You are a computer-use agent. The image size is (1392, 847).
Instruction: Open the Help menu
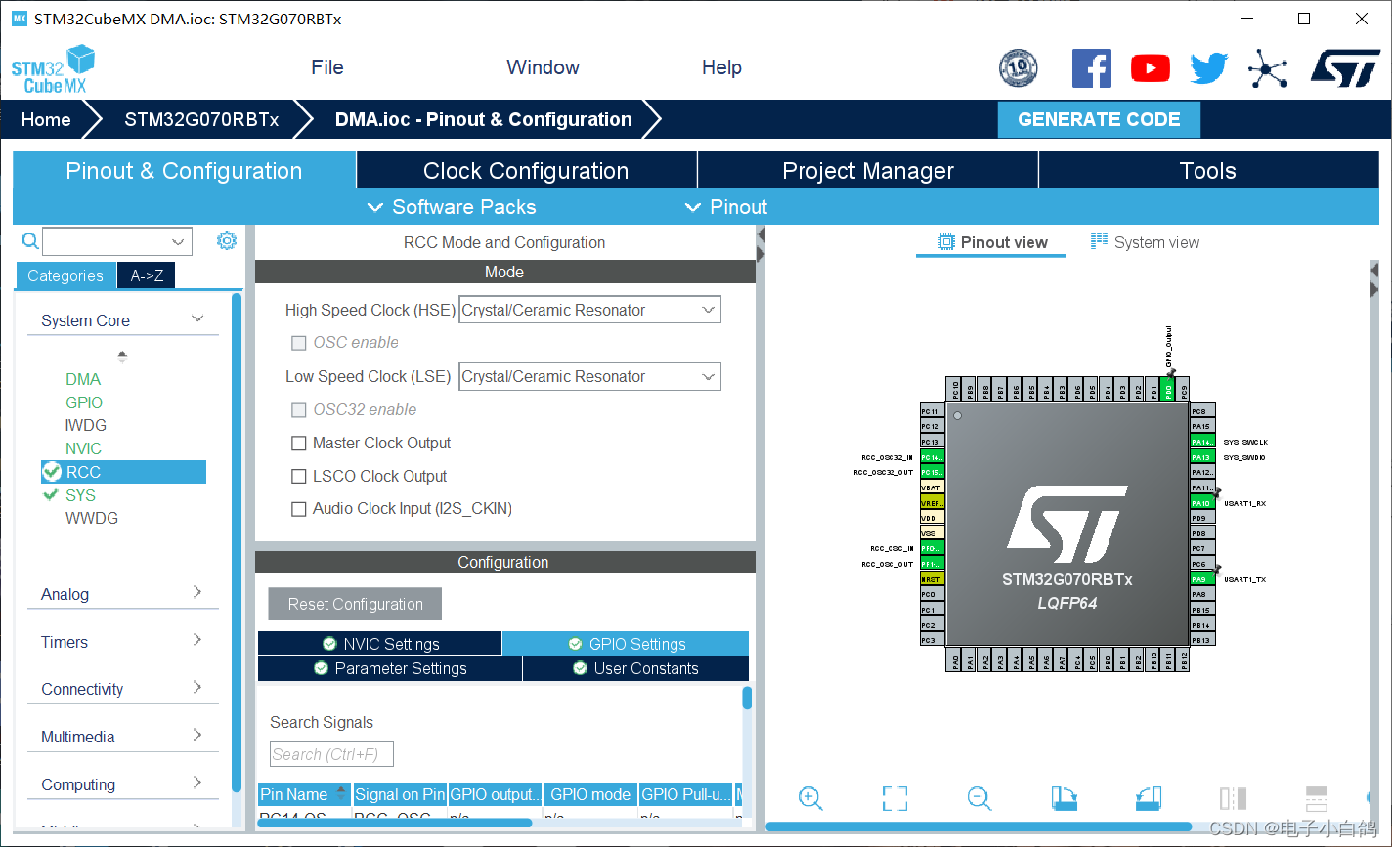click(x=721, y=67)
